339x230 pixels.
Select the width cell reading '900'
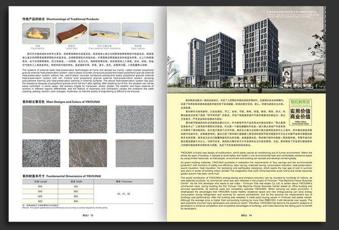(76, 201)
